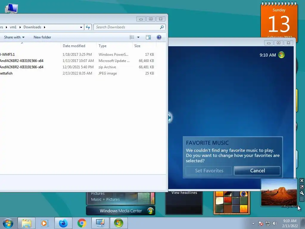
Task: Click the vm1 breadcrumb in address bar
Action: [13, 27]
